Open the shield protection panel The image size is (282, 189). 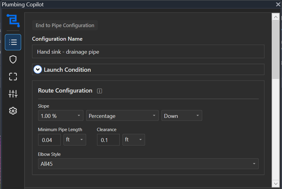13,59
